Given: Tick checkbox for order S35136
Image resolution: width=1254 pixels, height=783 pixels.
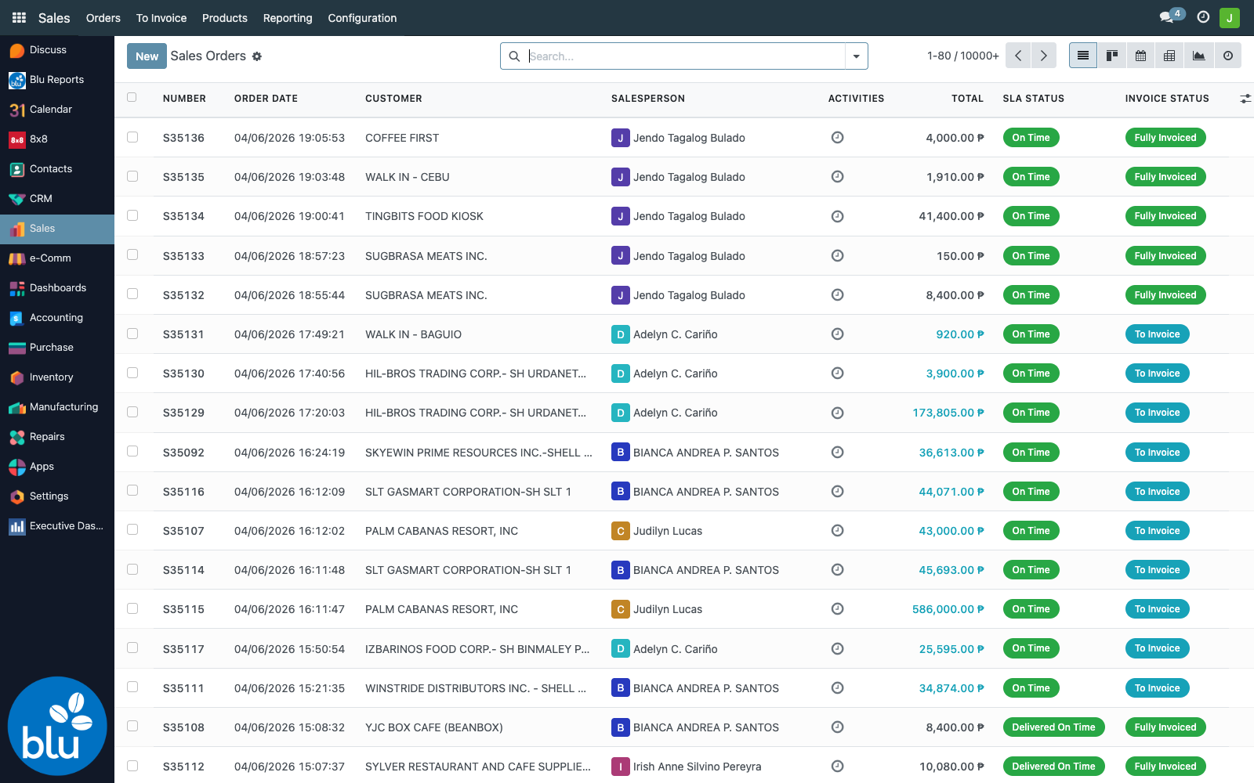Looking at the screenshot, I should click(x=132, y=137).
